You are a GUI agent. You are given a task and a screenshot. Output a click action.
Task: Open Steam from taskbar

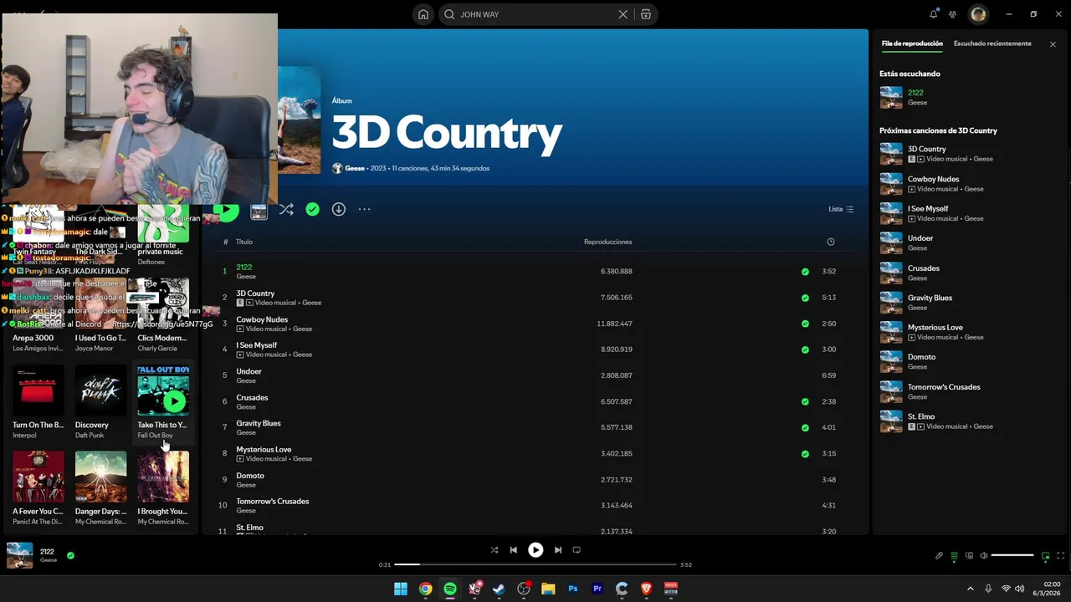(499, 589)
